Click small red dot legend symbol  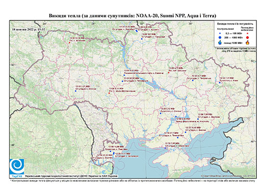[x=247, y=34]
